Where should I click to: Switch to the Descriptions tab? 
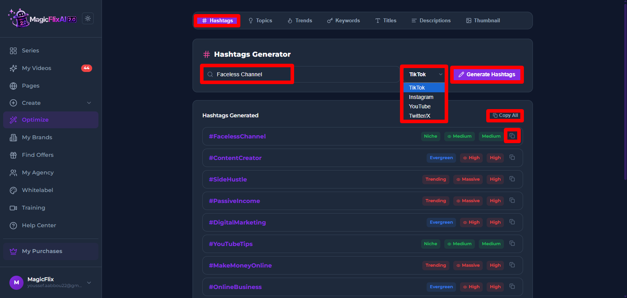coord(431,20)
